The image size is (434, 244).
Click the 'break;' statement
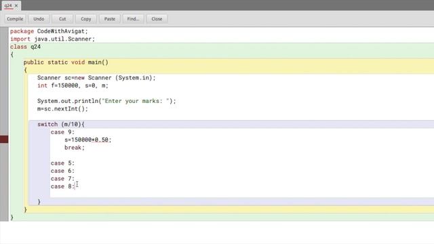tap(75, 148)
